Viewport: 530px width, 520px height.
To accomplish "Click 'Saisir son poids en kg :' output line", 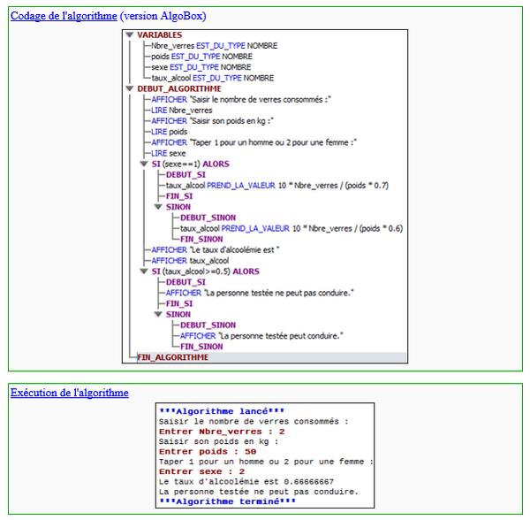I will [219, 441].
